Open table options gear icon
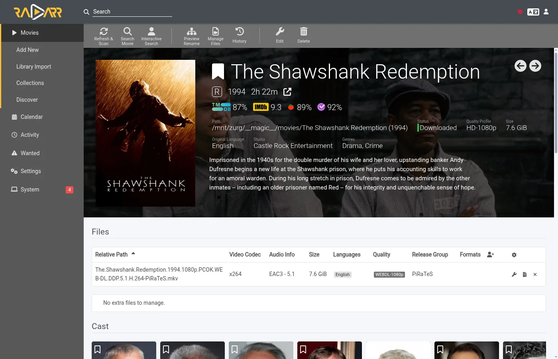This screenshot has height=359, width=558. click(x=514, y=255)
